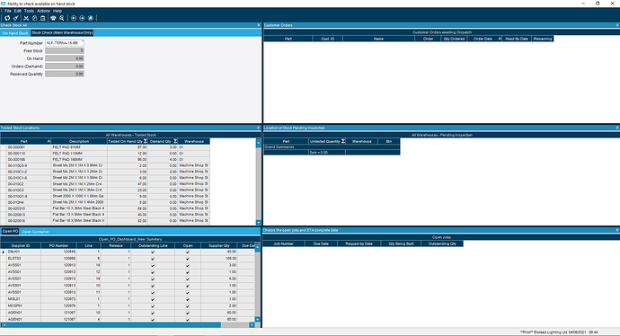Image resolution: width=620 pixels, height=336 pixels.
Task: Open the Tested On Hand Qty summary sigma
Action: 145,141
